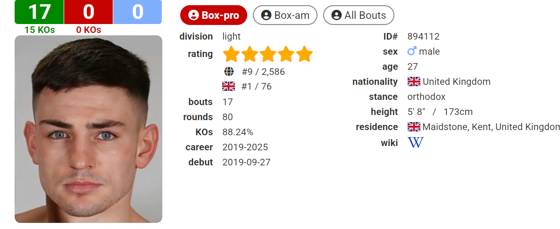Open the boxer's profile photo
The height and width of the screenshot is (229, 560).
pos(89,129)
